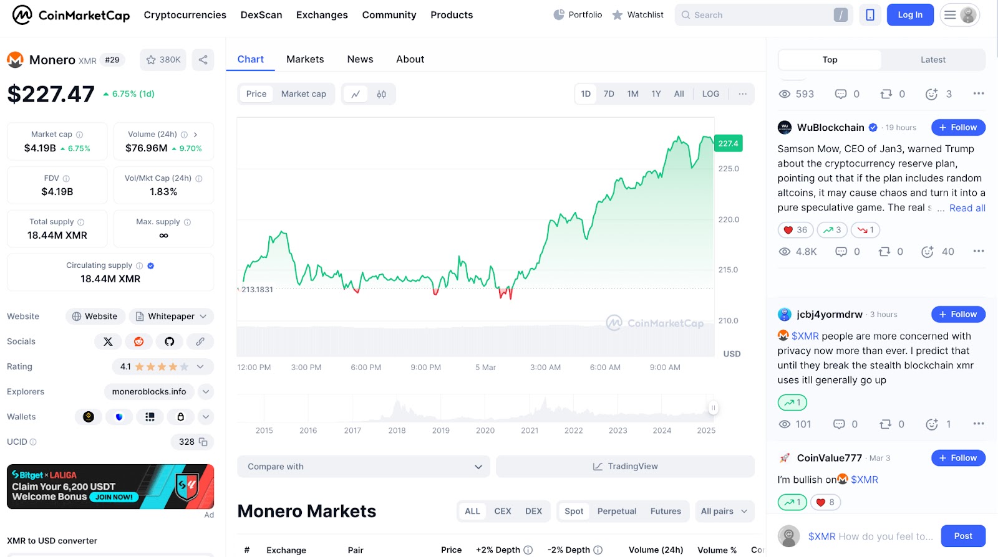The image size is (998, 557).
Task: Click the Log In button
Action: 910,15
